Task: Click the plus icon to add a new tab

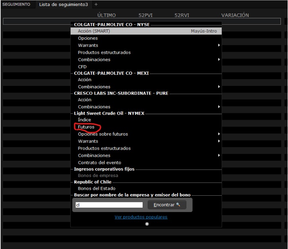Action: (96, 4)
